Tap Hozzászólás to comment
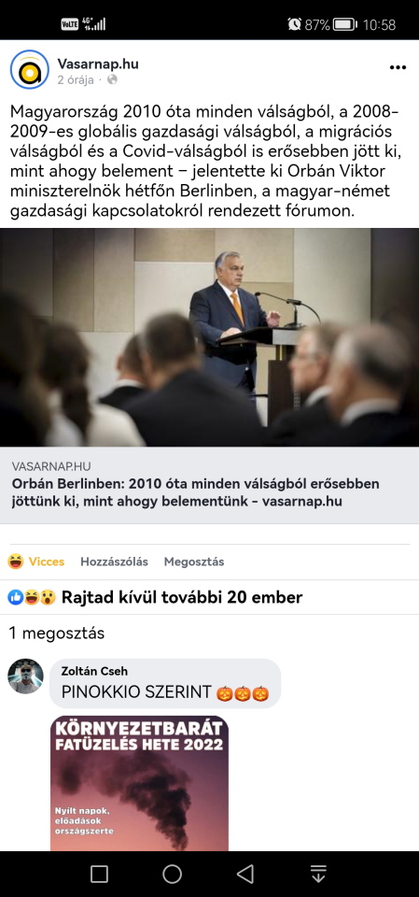Image resolution: width=419 pixels, height=897 pixels. click(x=114, y=562)
